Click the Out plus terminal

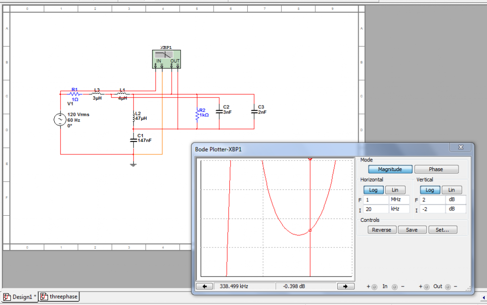point(427,286)
